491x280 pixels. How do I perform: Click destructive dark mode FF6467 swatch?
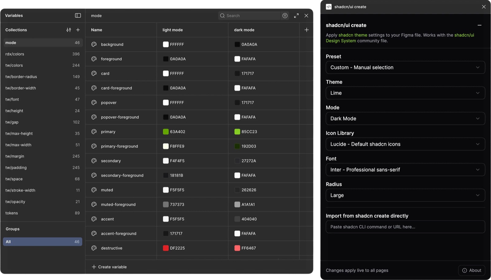(x=237, y=248)
